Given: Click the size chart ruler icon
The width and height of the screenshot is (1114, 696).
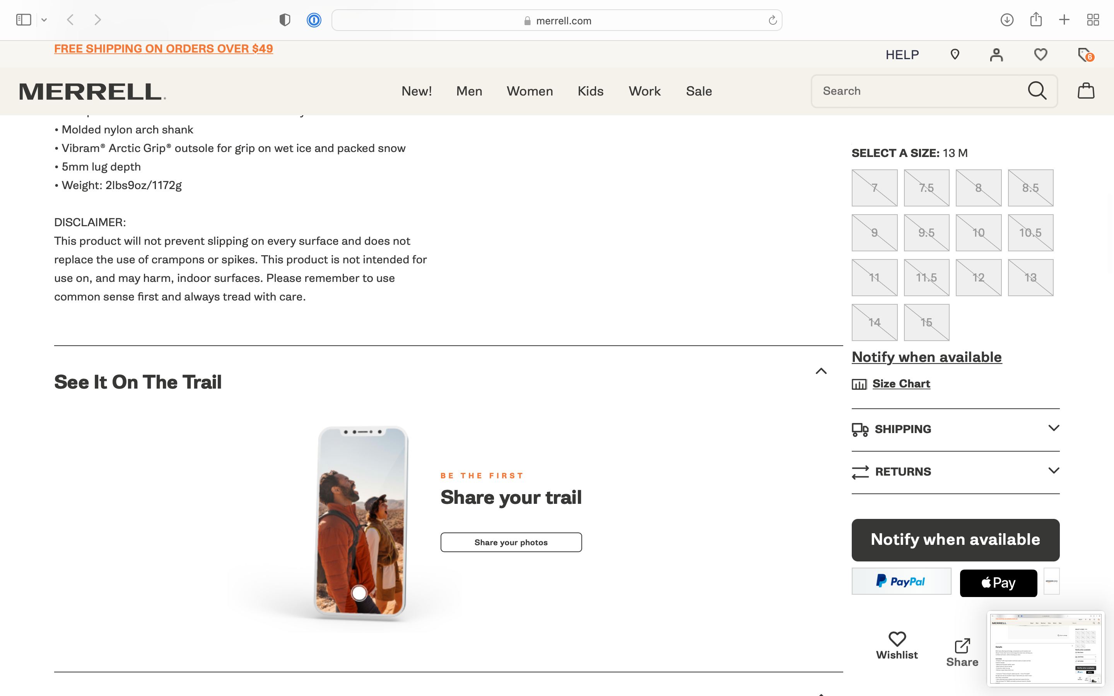Looking at the screenshot, I should (859, 384).
